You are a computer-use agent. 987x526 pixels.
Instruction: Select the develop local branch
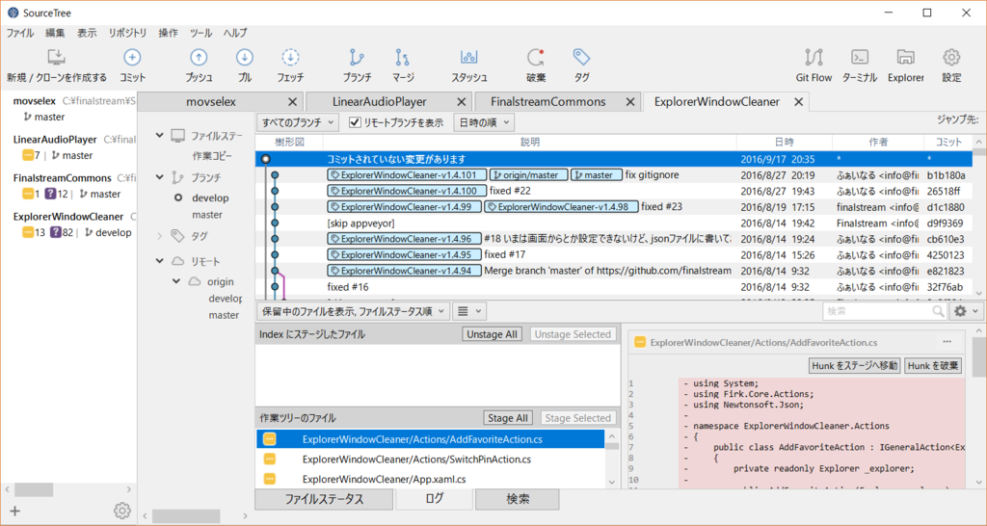point(210,197)
